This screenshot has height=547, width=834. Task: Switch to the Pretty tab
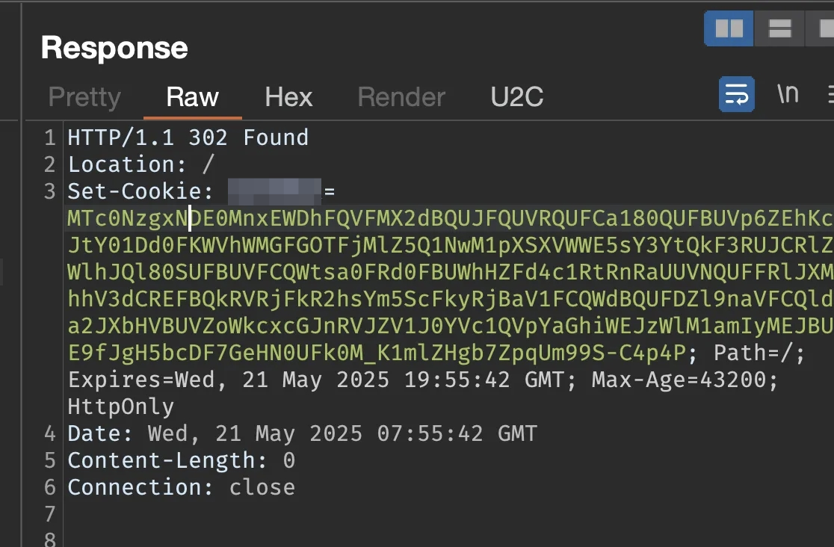(84, 97)
